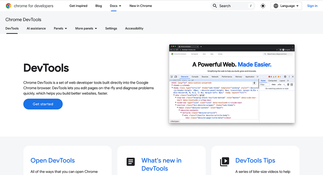This screenshot has height=175, width=323.
Task: Open the Open DevTools card link
Action: click(52, 161)
